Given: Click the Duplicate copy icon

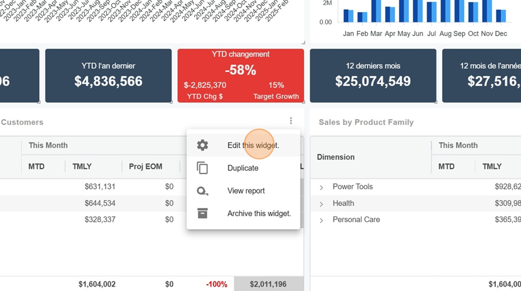Looking at the screenshot, I should pyautogui.click(x=203, y=168).
